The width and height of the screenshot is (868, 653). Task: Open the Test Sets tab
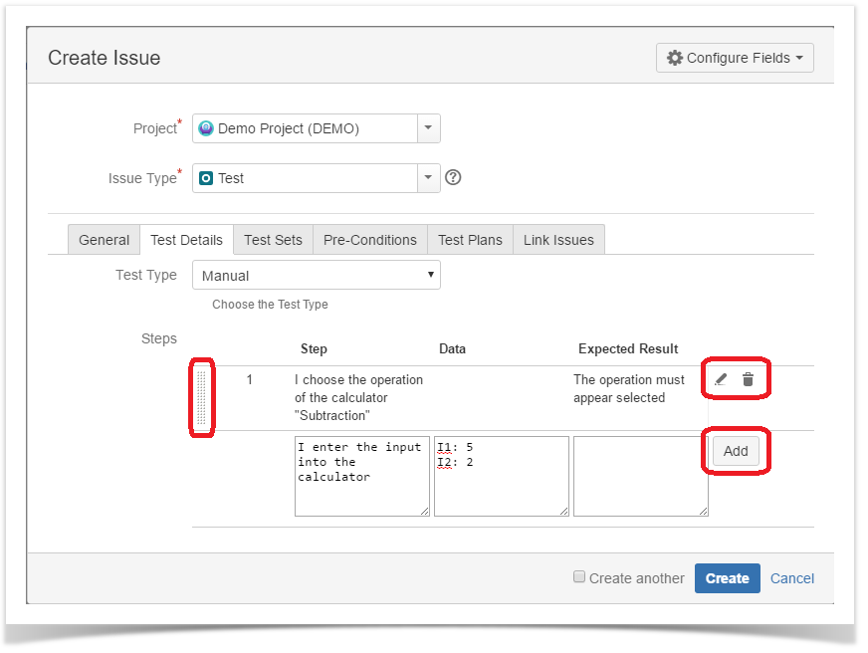click(273, 240)
